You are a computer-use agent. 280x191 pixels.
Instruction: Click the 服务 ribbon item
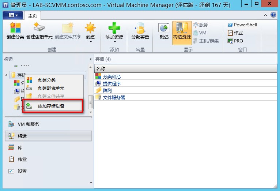click(201, 25)
